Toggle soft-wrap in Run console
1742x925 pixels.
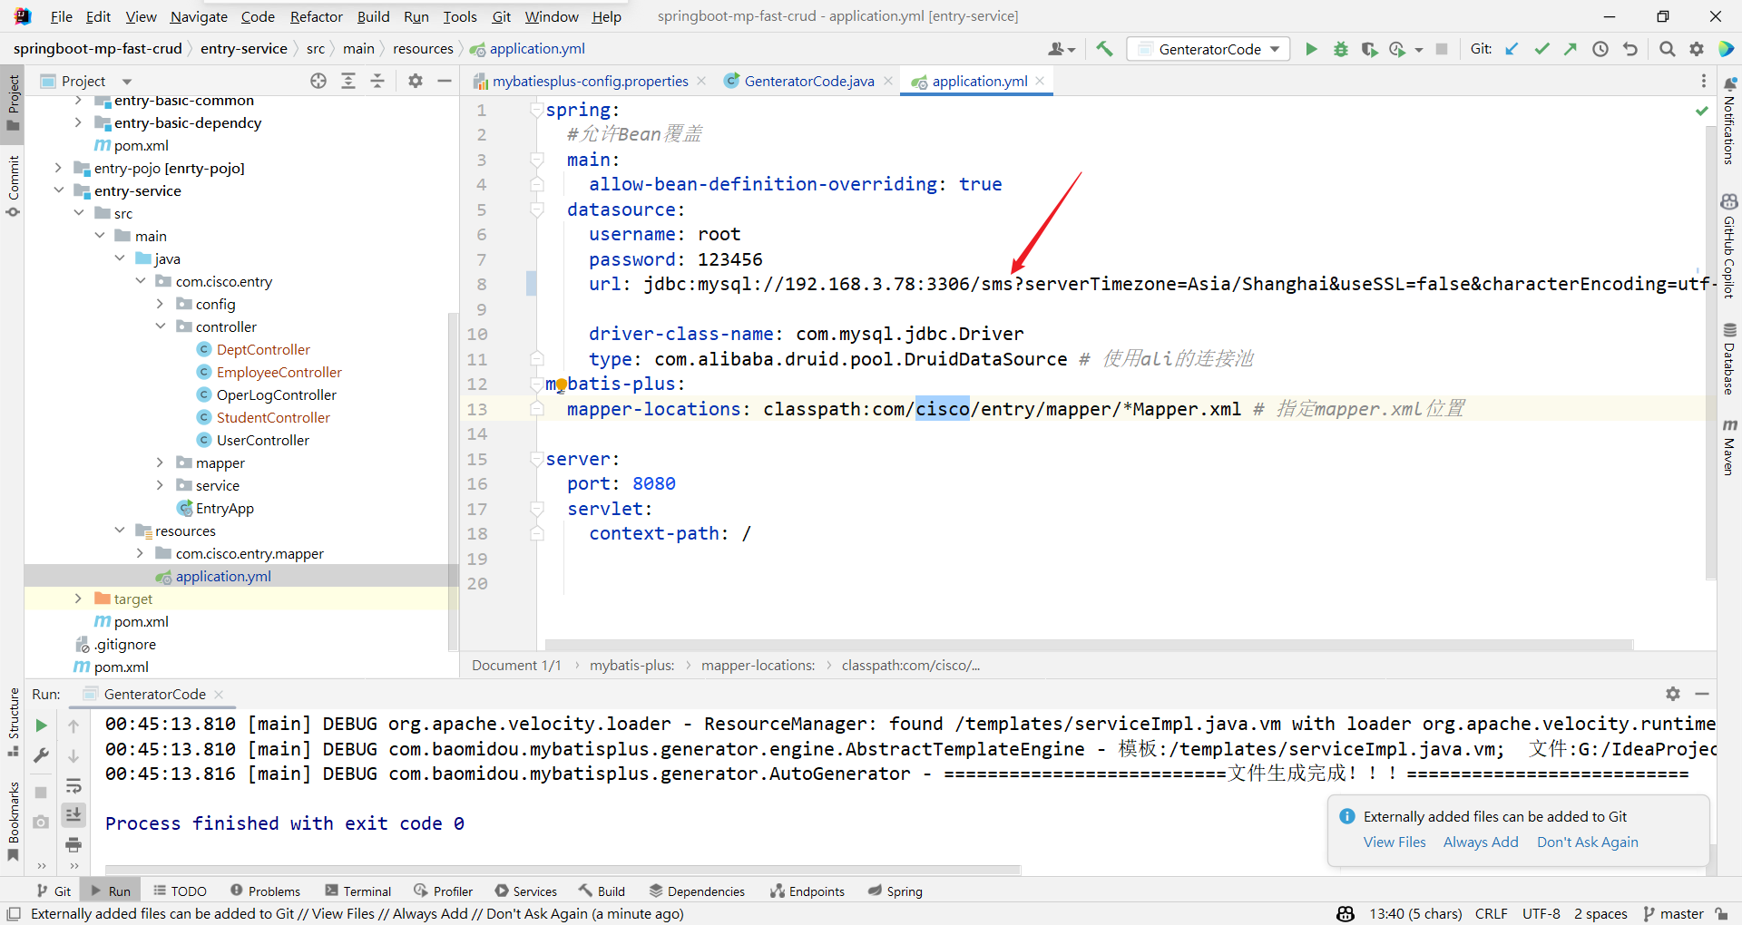pos(73,785)
